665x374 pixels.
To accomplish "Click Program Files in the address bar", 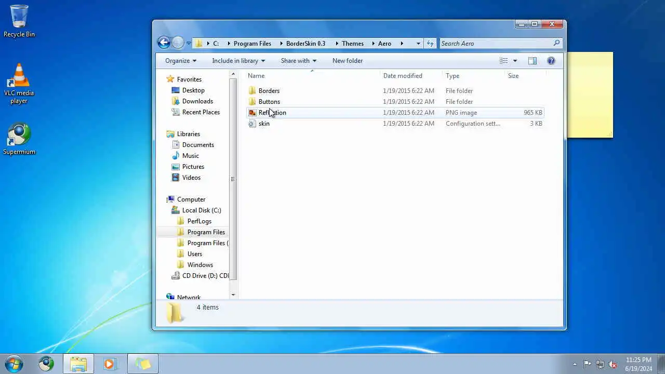I will point(252,44).
